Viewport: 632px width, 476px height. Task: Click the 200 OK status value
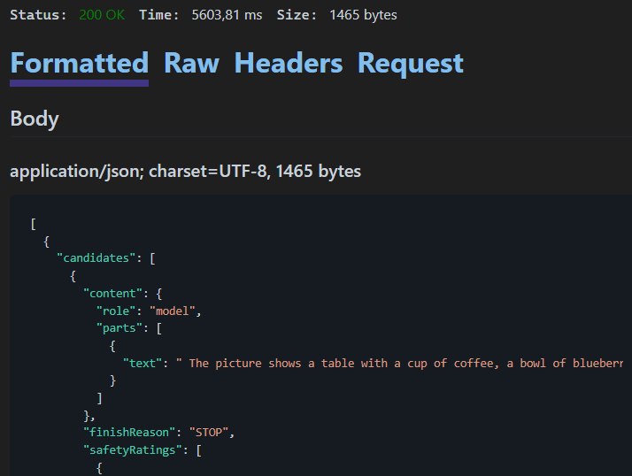point(102,15)
